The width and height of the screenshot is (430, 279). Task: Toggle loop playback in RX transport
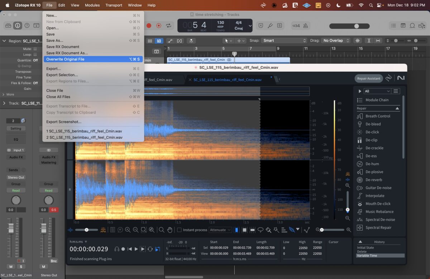150,249
